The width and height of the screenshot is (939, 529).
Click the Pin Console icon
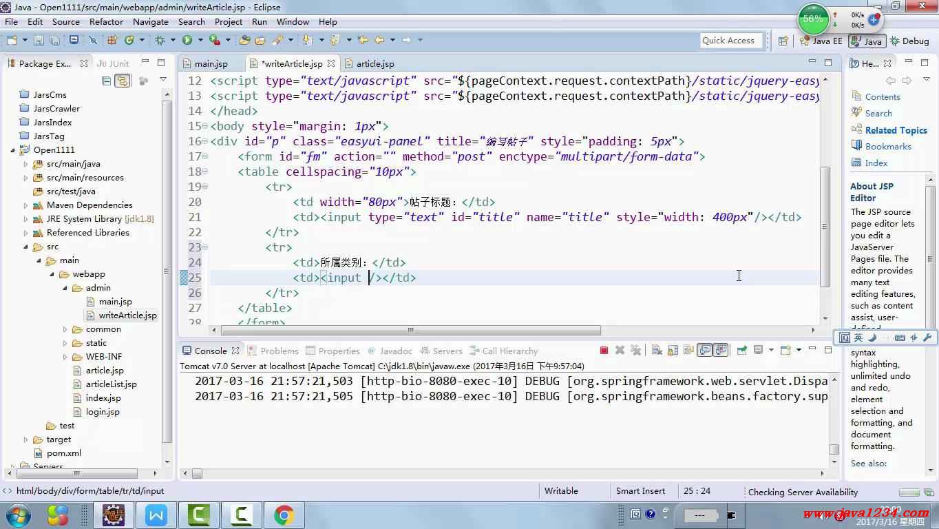tap(741, 350)
